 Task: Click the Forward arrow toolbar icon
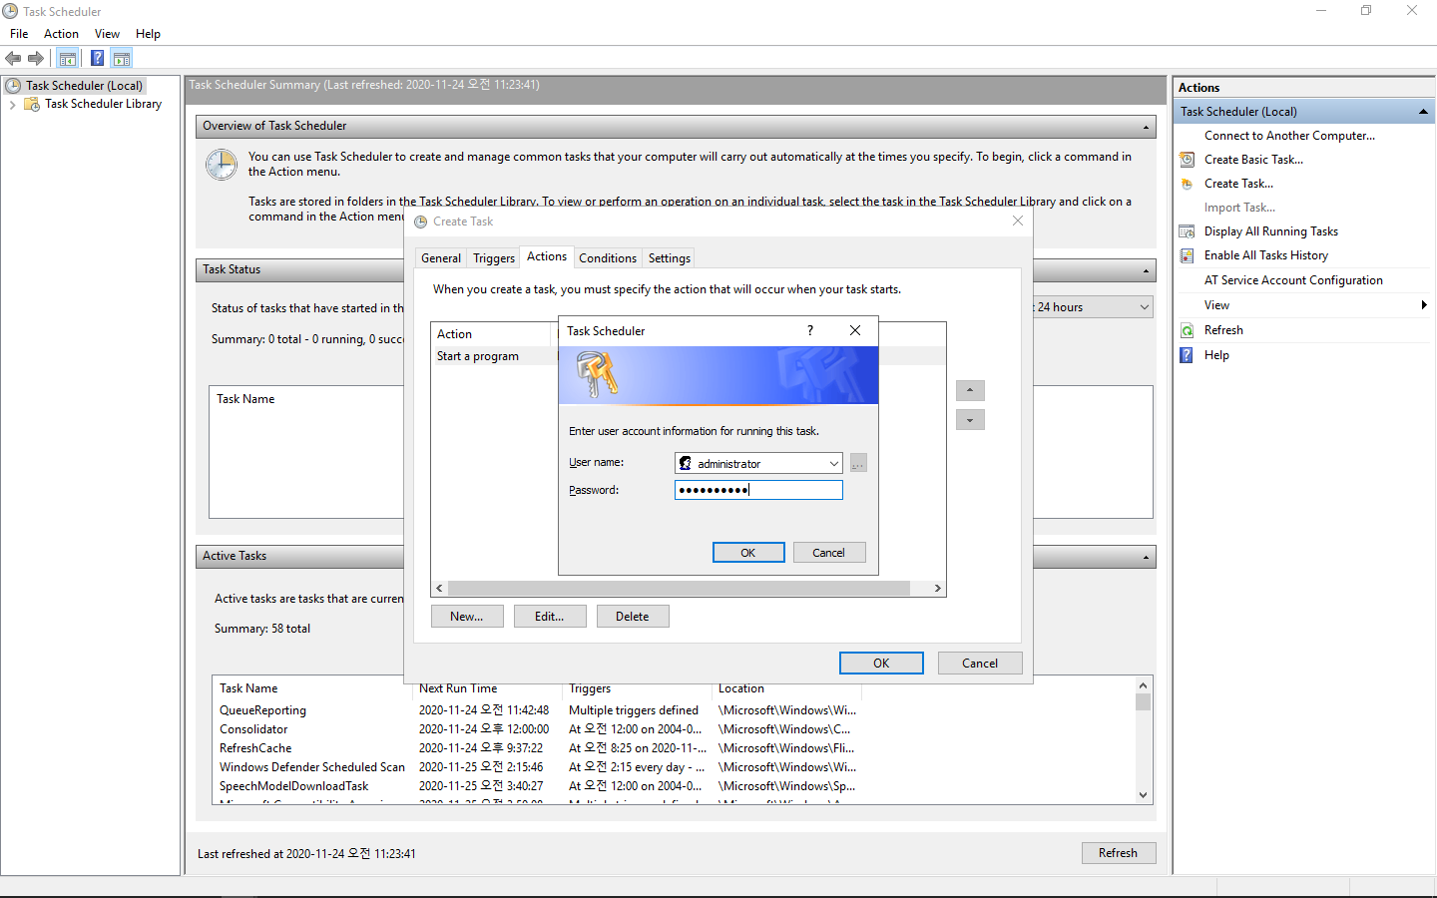point(36,58)
